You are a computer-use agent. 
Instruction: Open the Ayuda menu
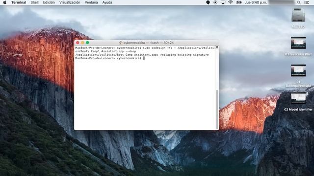(x=107, y=2)
